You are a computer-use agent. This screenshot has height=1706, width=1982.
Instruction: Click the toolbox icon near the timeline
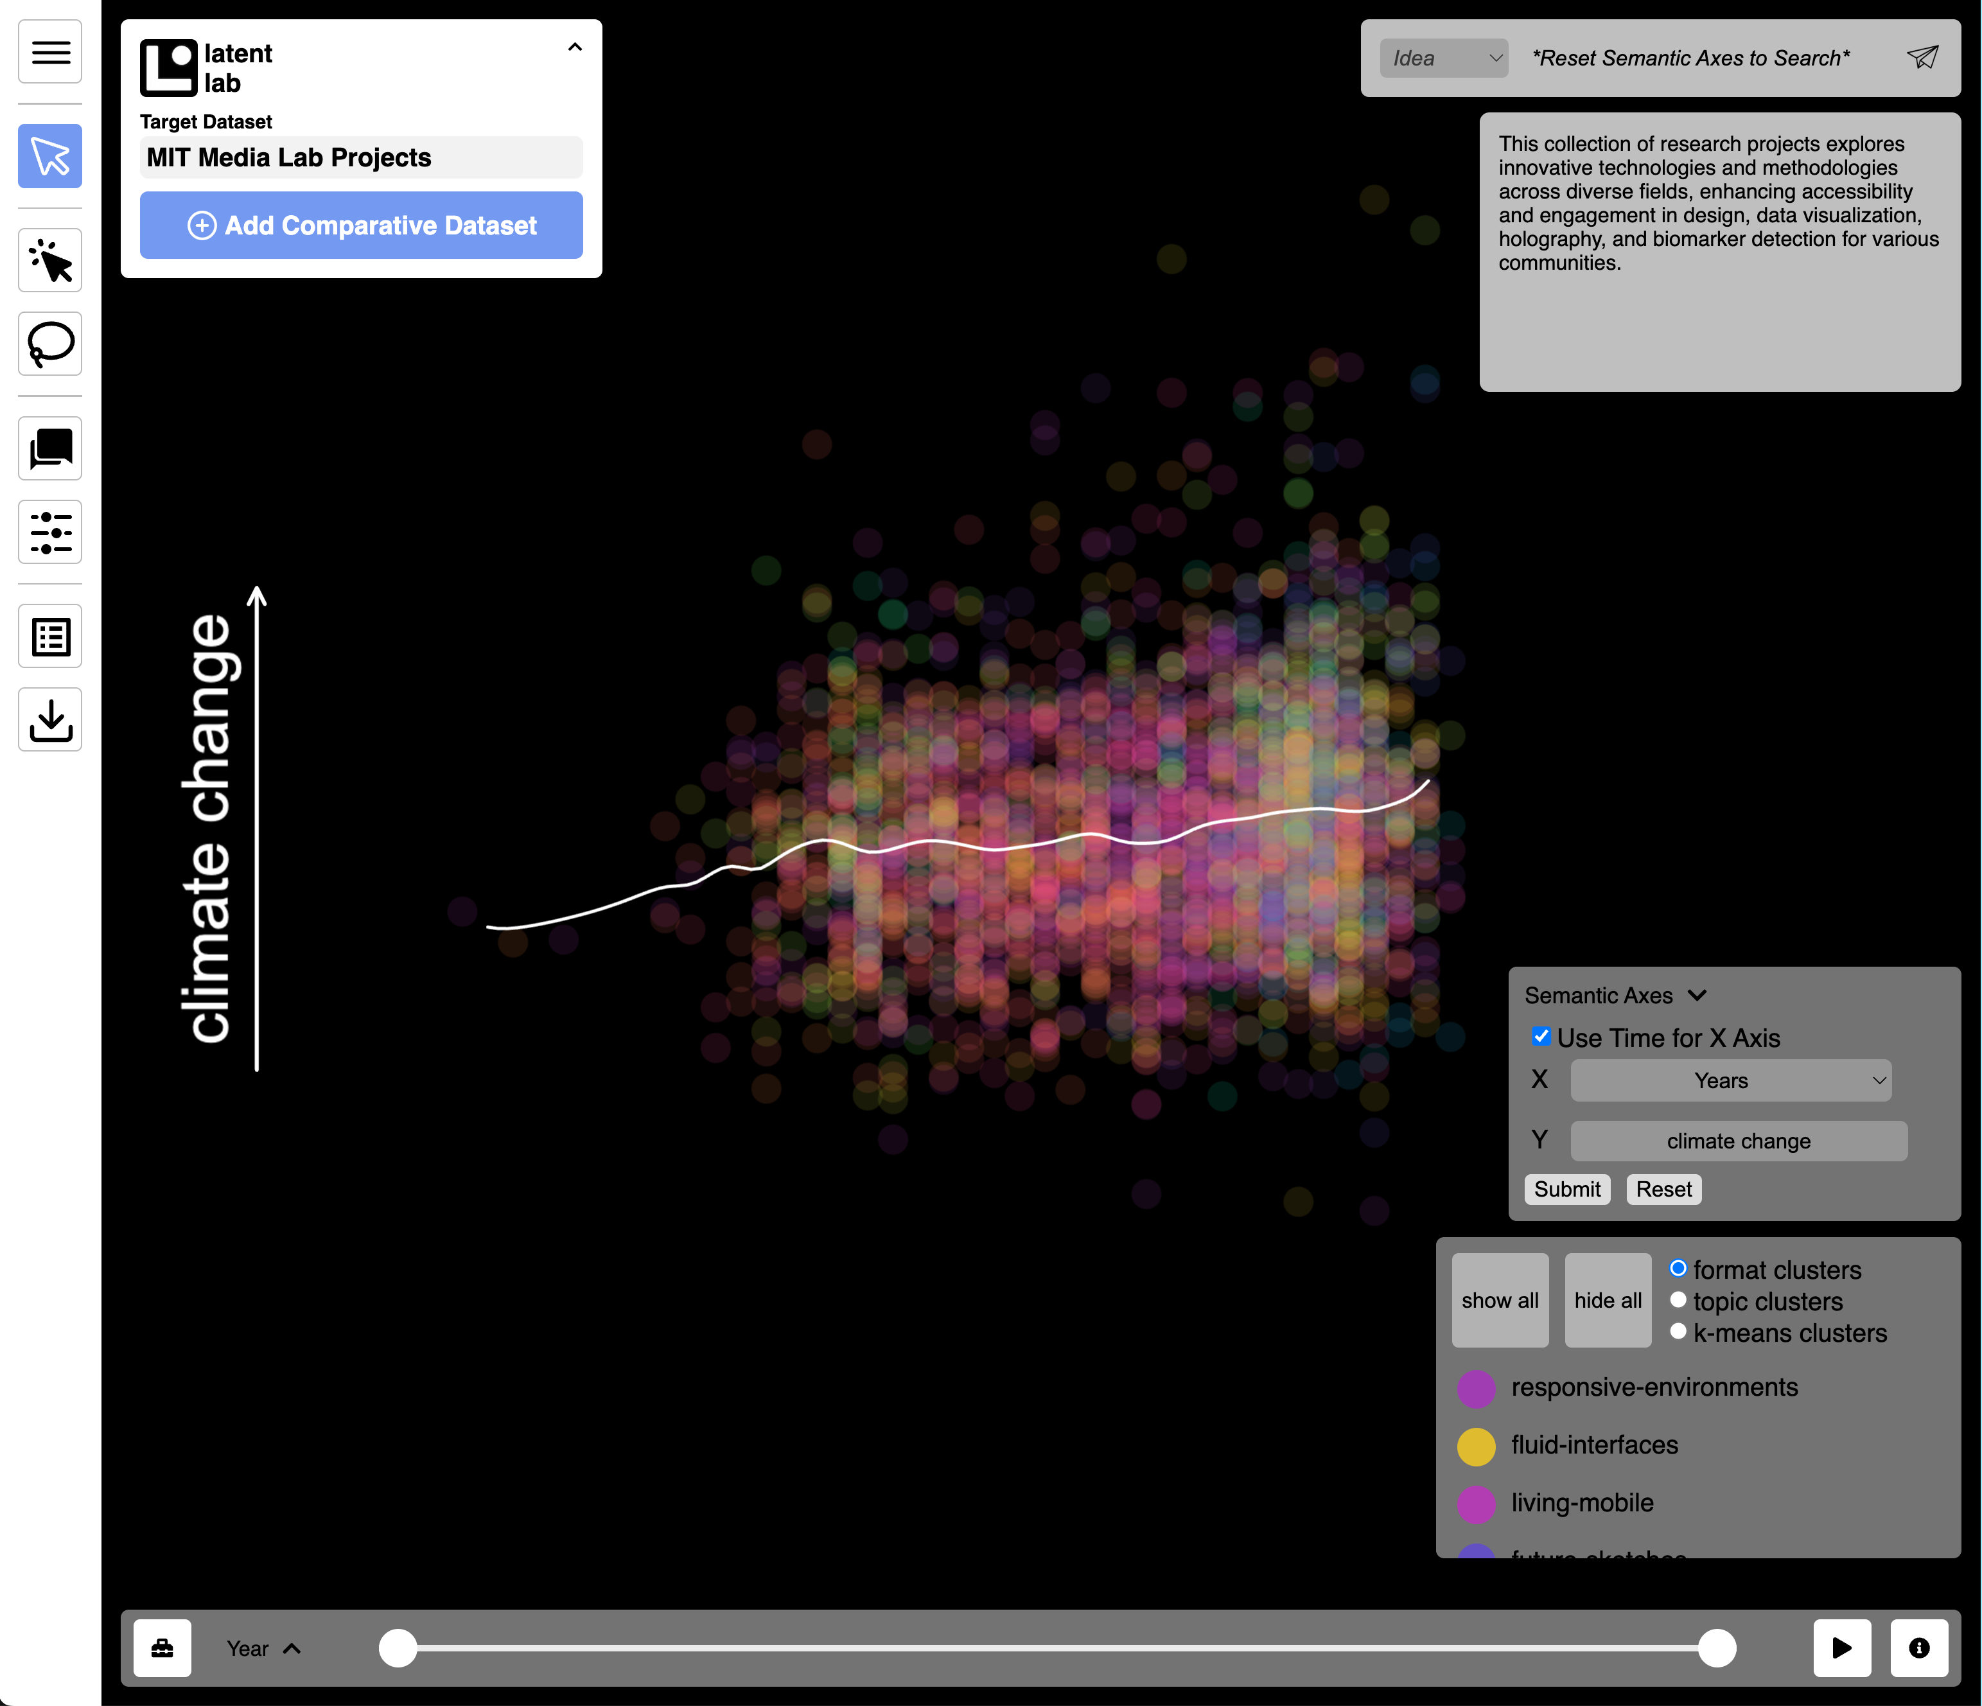[x=162, y=1648]
